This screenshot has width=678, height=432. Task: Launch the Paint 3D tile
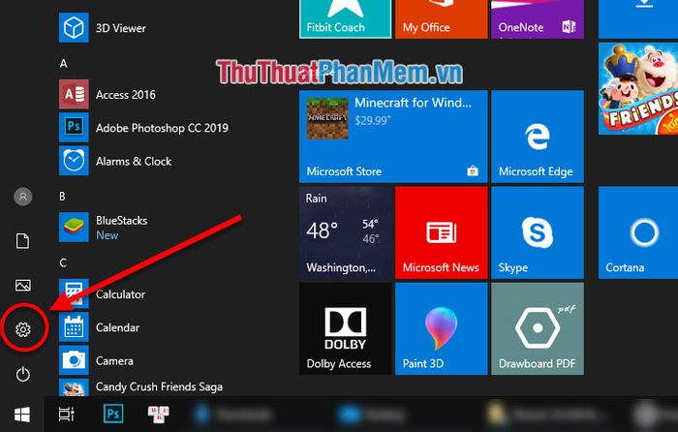(442, 328)
